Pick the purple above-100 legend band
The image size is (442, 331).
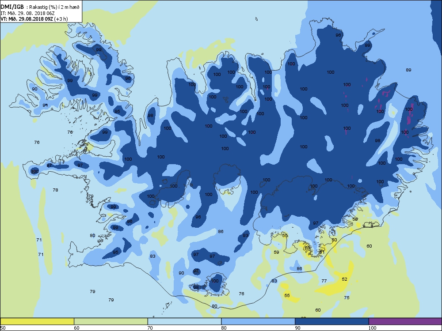click(405, 321)
